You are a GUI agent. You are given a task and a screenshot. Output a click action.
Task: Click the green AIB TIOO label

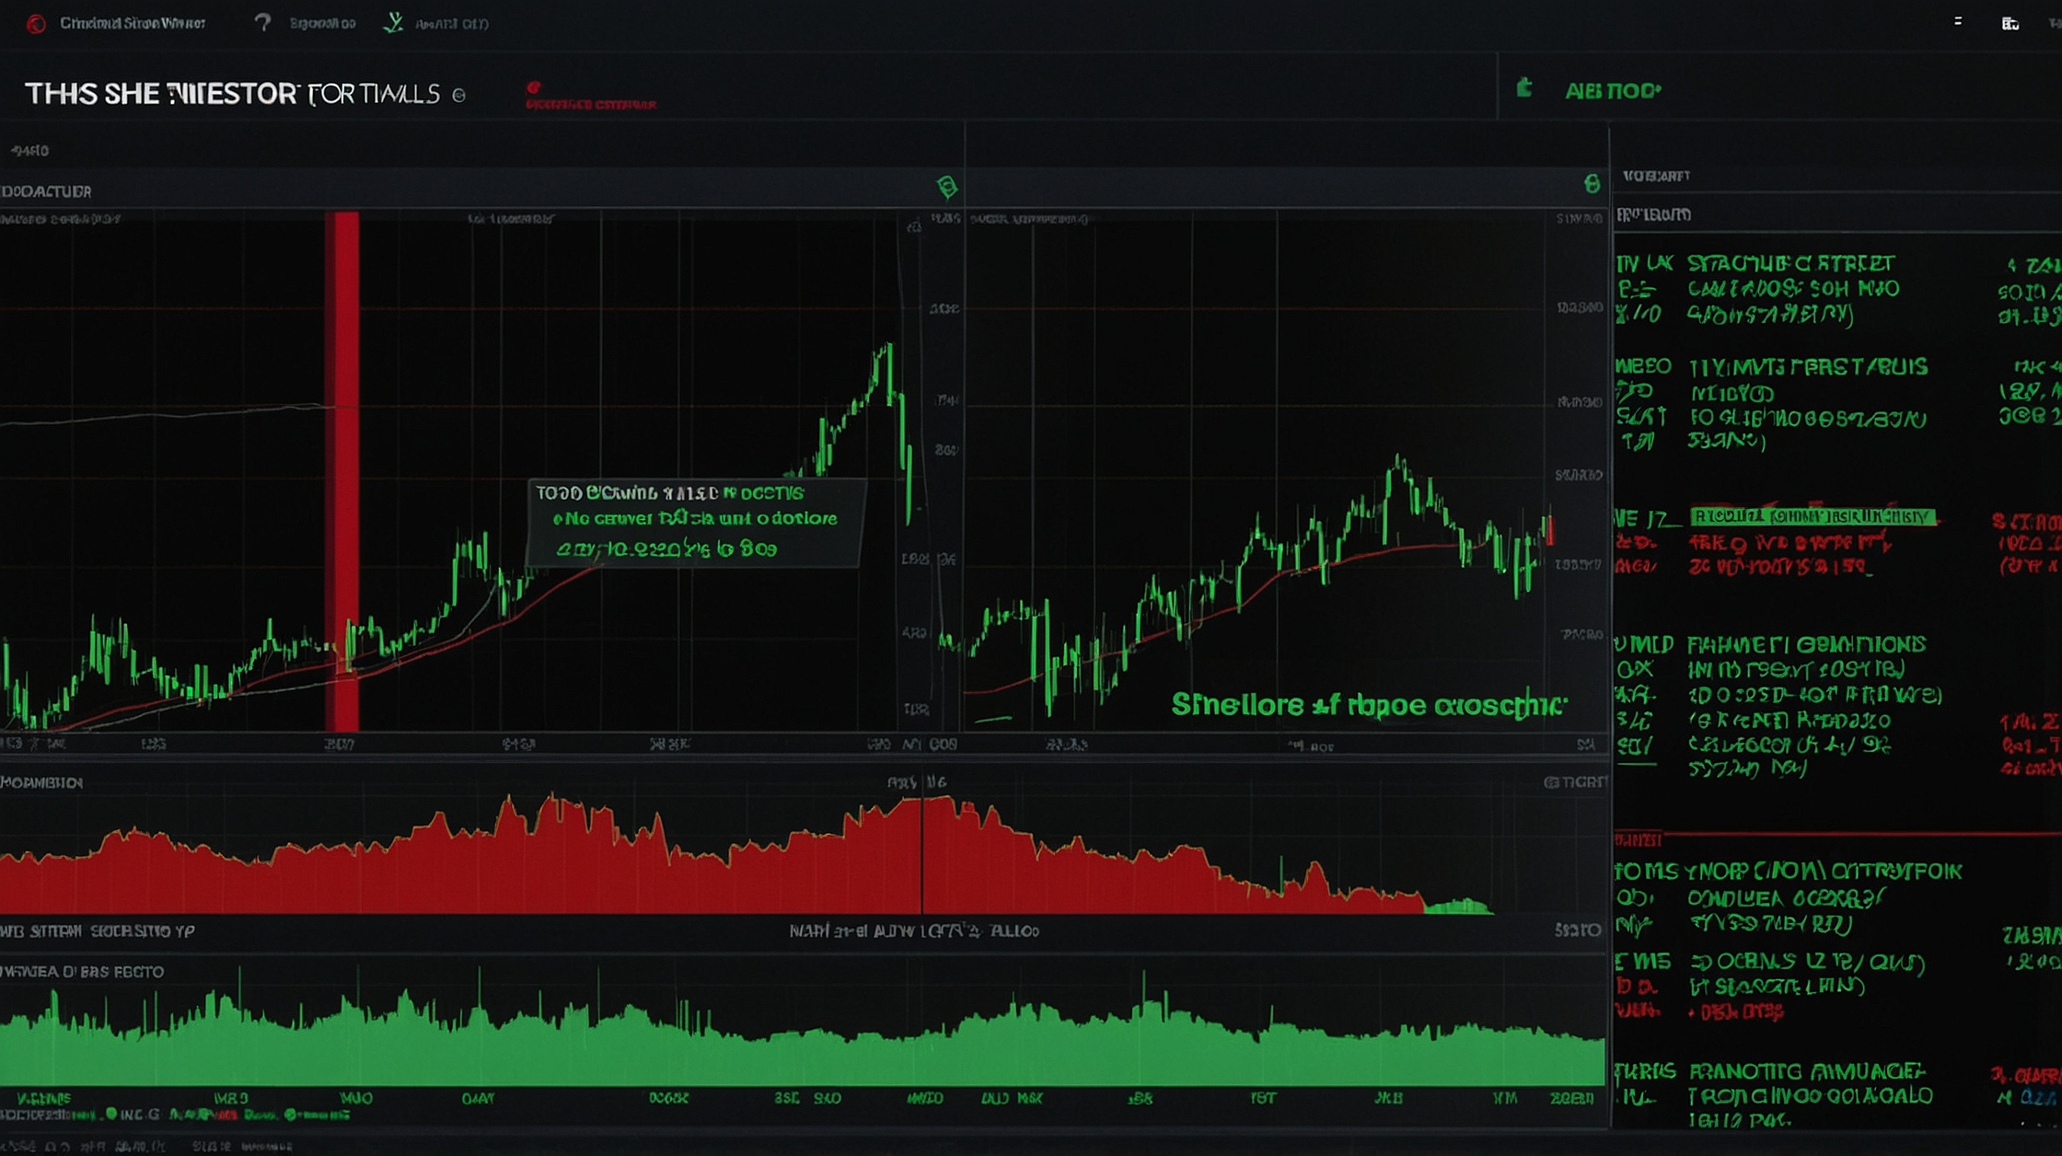1613,90
